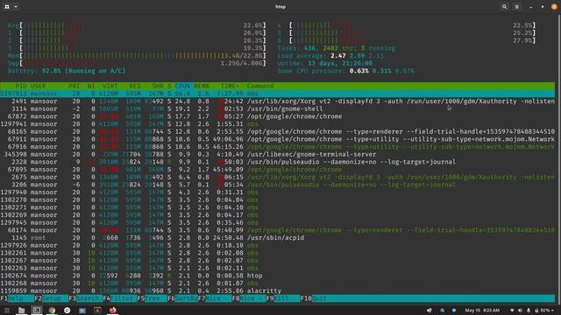
Task: Click the terminal search magnifier icon
Action: click(x=505, y=6)
